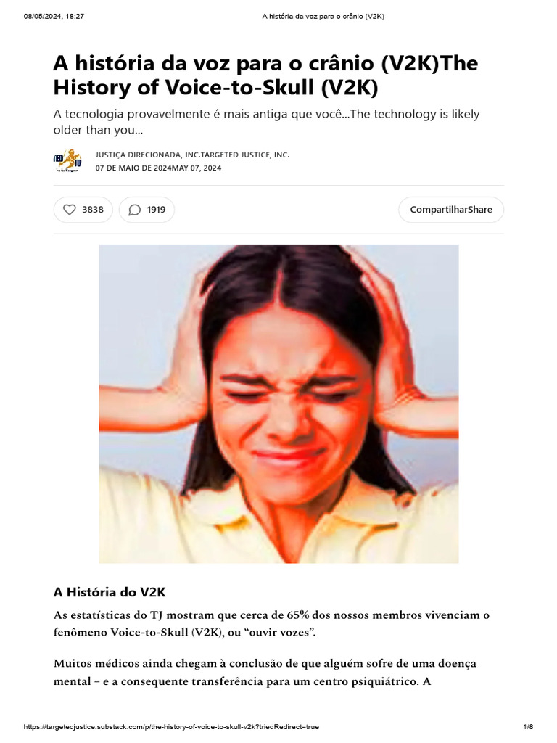This screenshot has height=743, width=557.
Task: Open the Justiça Direcionada, Inc. author link
Action: [148, 155]
